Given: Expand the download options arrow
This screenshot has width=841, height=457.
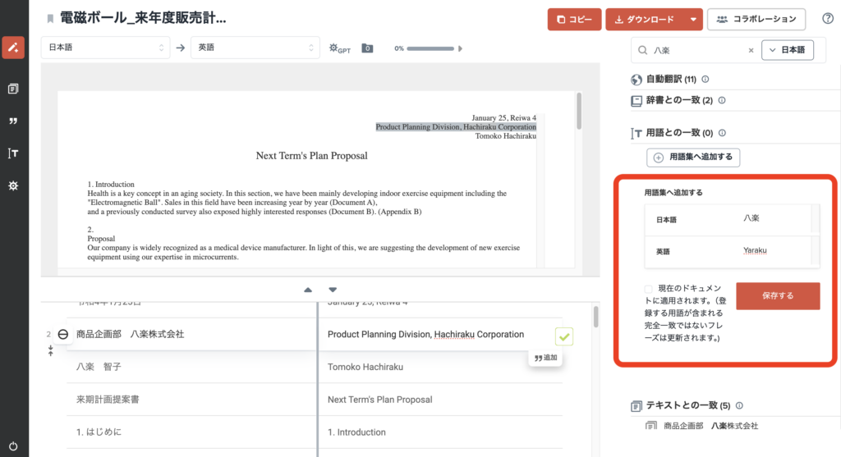Looking at the screenshot, I should (694, 19).
